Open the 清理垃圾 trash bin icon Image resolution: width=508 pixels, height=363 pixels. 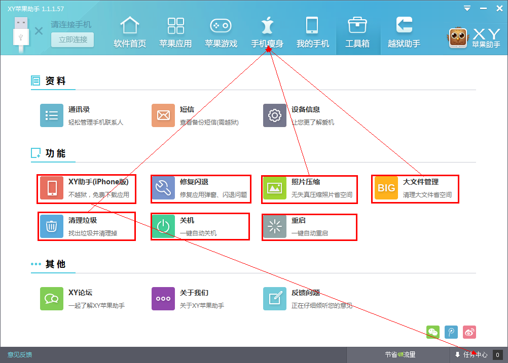52,226
